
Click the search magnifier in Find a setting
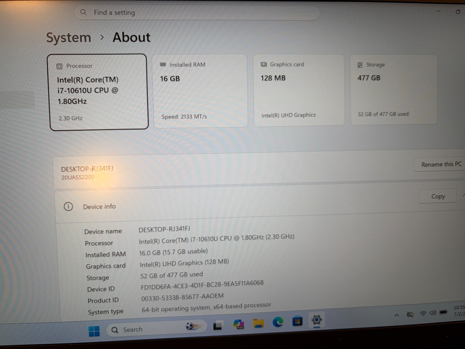tap(83, 12)
